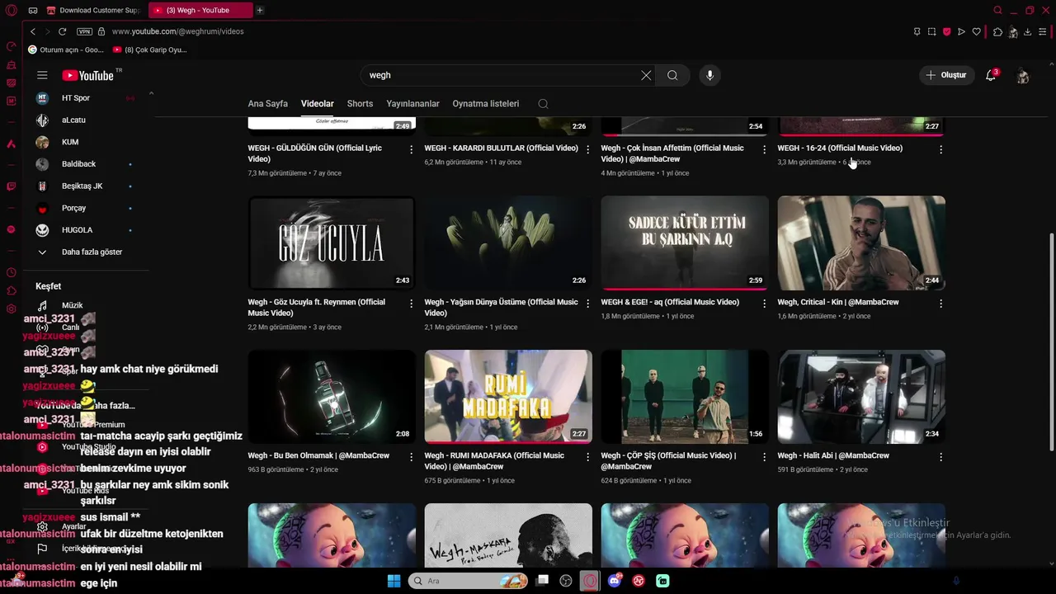Open the YouTube notifications bell
Screen dimensions: 1056x594
pos(991,75)
